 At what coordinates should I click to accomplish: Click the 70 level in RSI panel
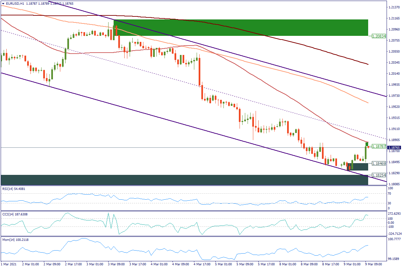click(x=390, y=194)
